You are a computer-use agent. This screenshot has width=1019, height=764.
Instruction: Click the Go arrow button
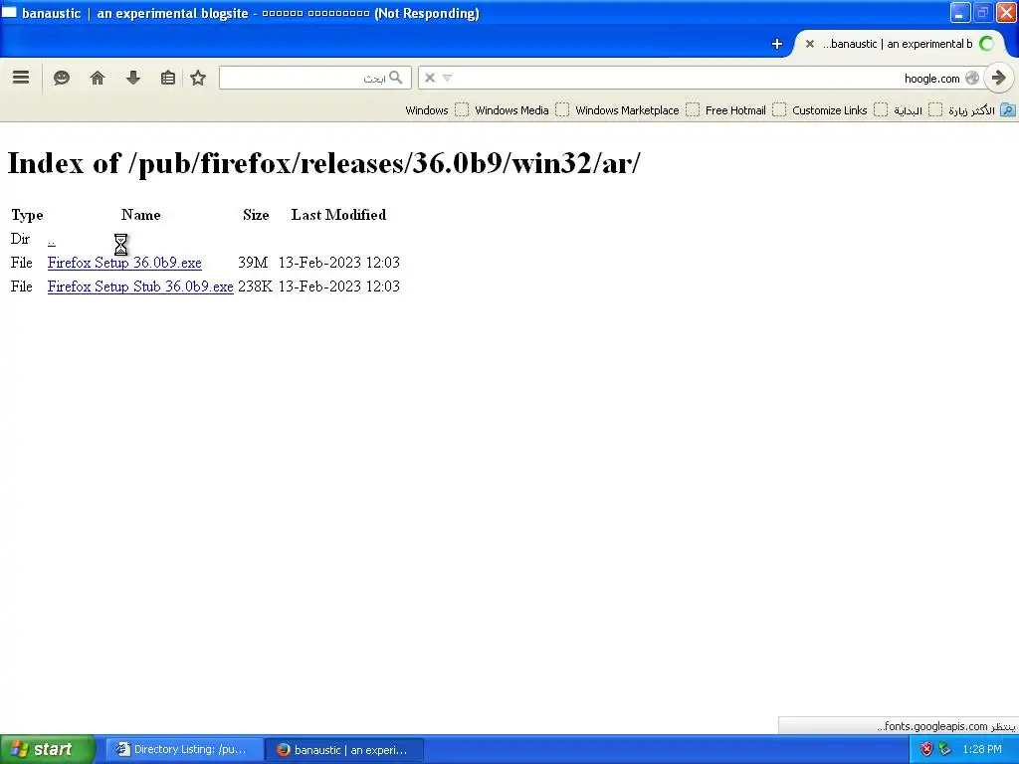click(999, 78)
